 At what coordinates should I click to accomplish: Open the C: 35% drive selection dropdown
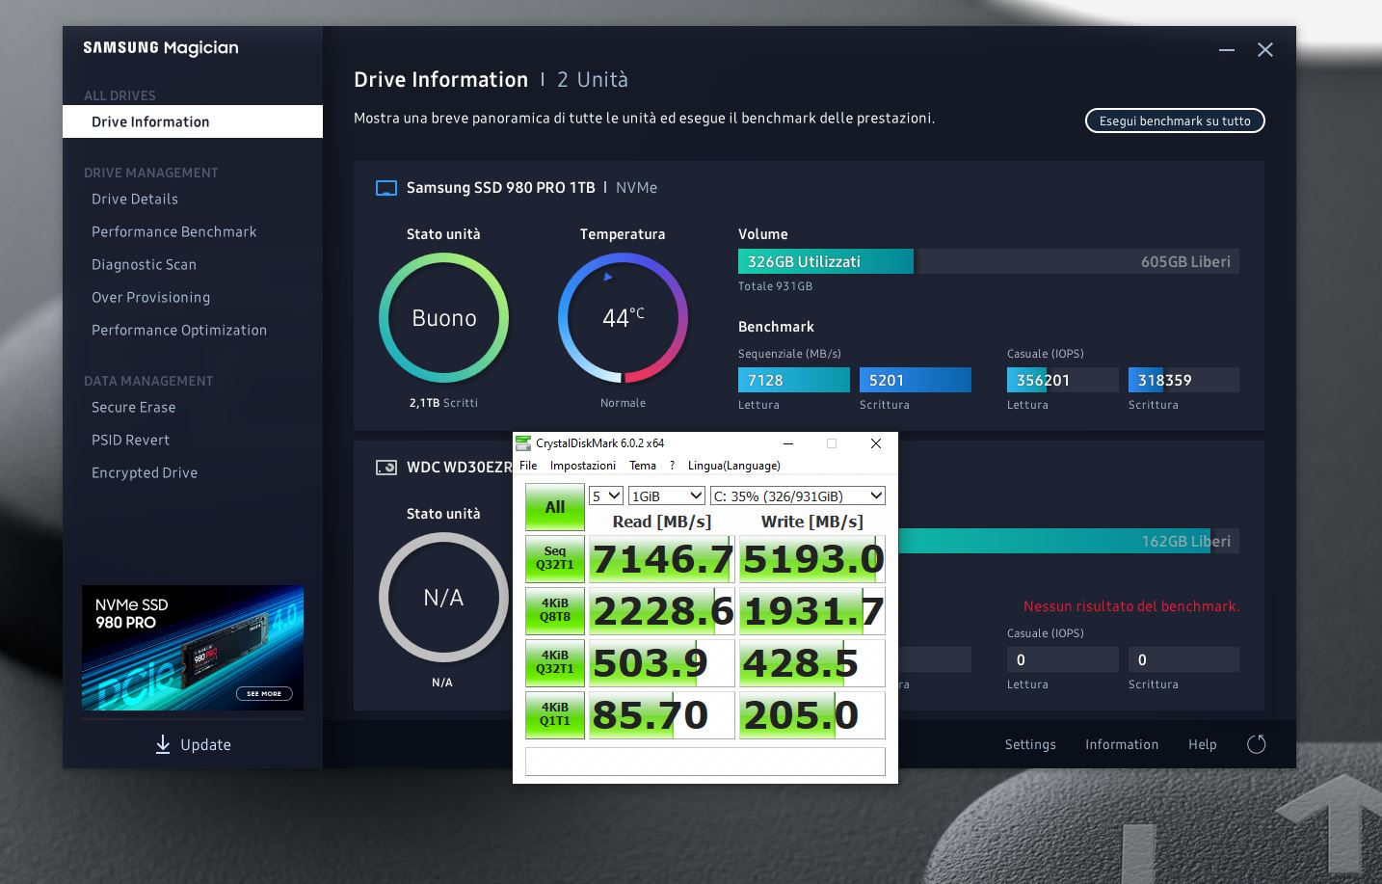(x=798, y=496)
